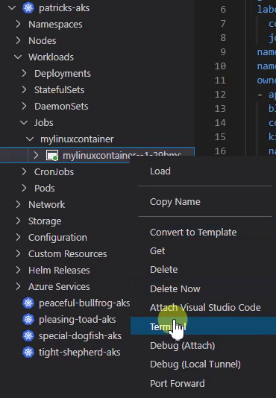This screenshot has width=276, height=398.
Task: Choose Debug (Local Tunnel) menu entry
Action: pos(195,364)
